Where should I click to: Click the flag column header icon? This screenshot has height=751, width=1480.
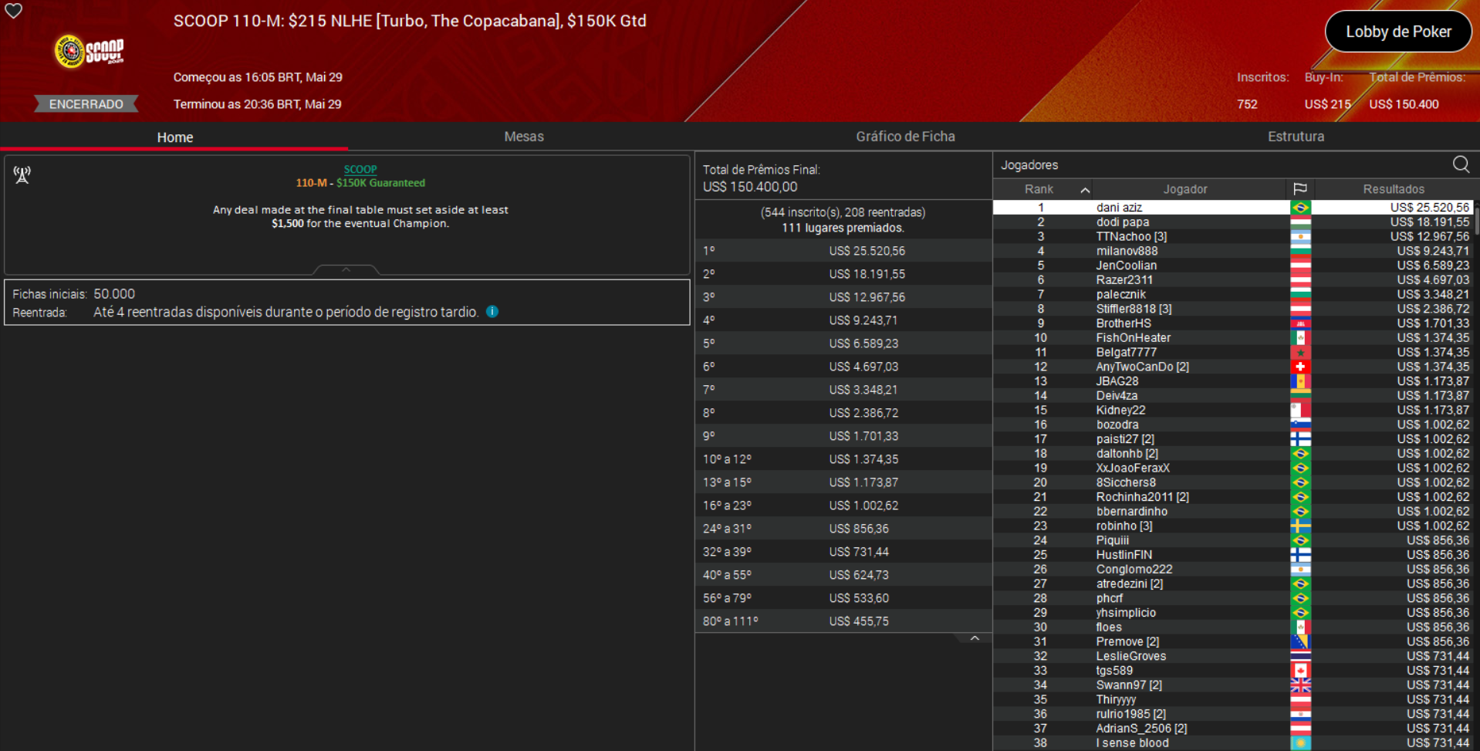[1300, 189]
